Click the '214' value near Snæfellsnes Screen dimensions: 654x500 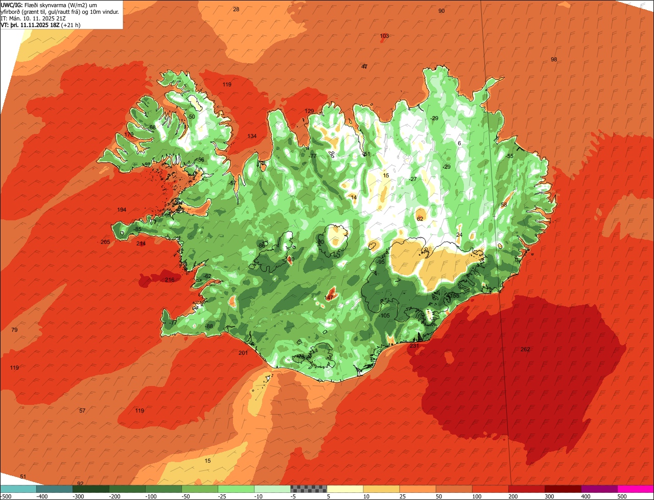click(141, 244)
